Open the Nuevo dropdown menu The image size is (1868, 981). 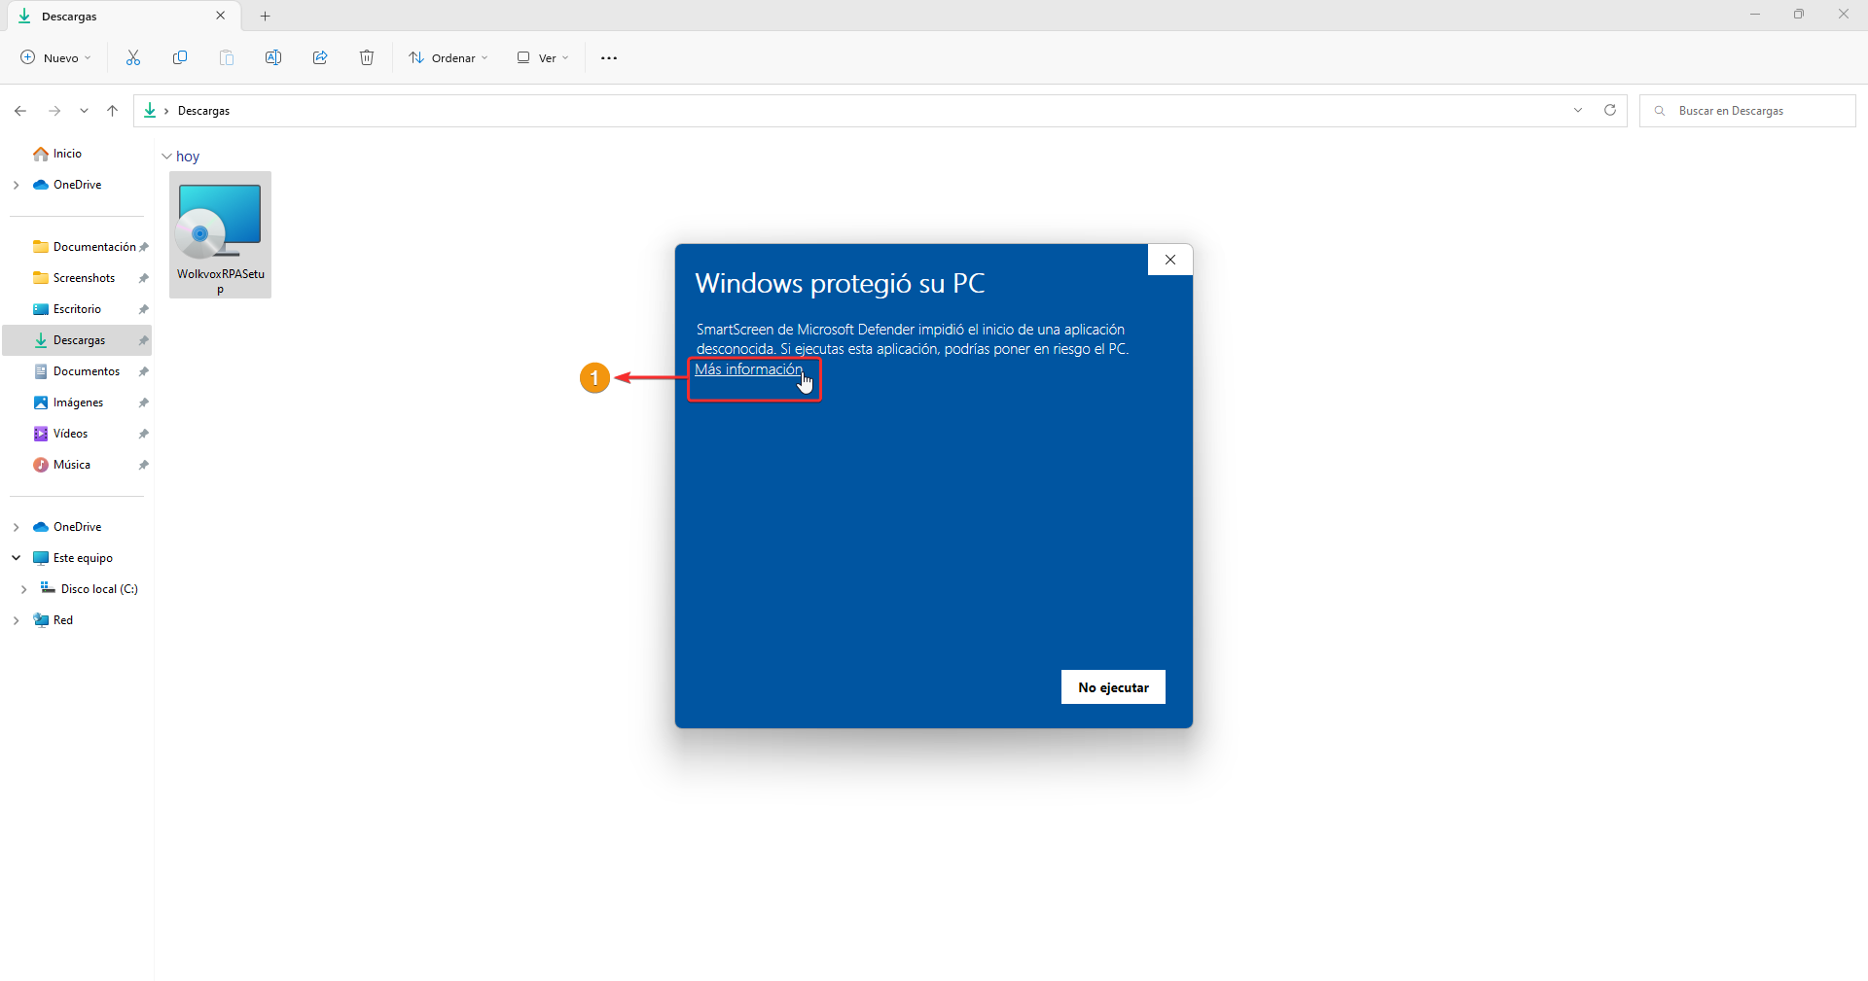pyautogui.click(x=55, y=58)
